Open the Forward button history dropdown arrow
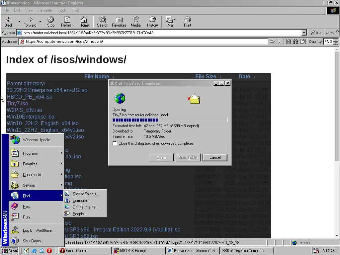Image resolution: width=340 pixels, height=255 pixels. (40, 22)
